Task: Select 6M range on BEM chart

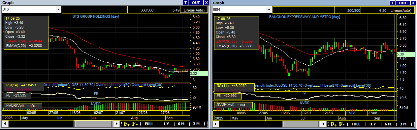Action: [x=388, y=124]
